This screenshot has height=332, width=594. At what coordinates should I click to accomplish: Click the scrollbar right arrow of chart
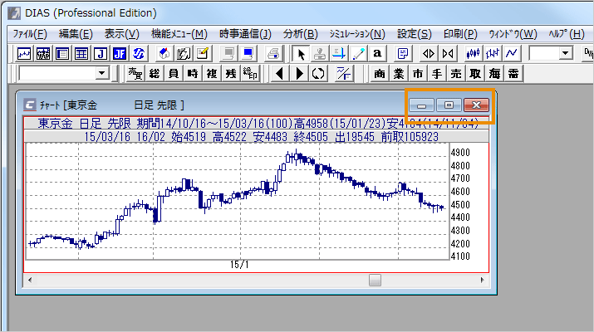pyautogui.click(x=485, y=281)
